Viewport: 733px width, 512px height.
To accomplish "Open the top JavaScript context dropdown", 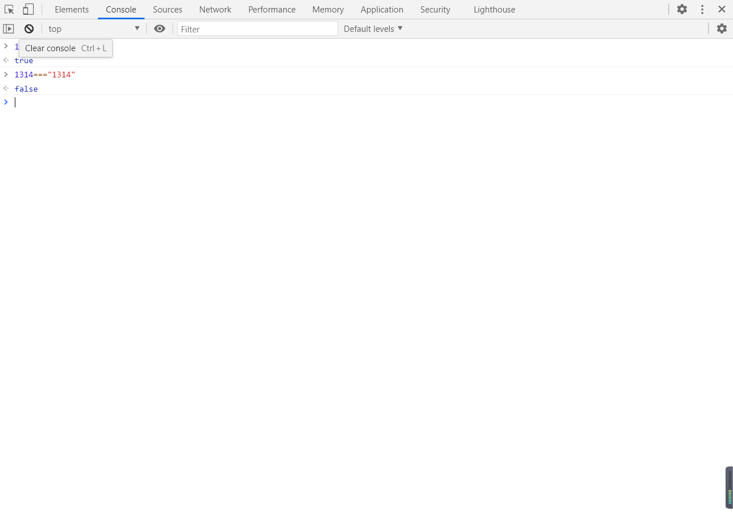I will click(x=94, y=29).
